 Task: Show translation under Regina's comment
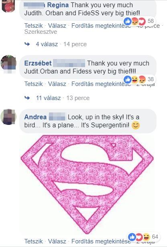101,26
